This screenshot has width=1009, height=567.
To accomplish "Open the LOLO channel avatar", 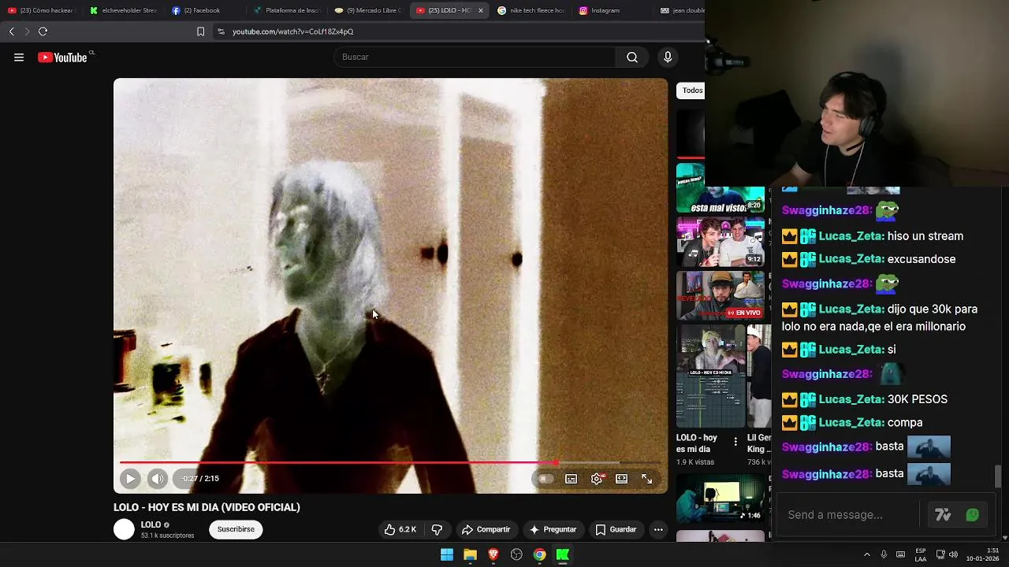I will click(x=125, y=529).
